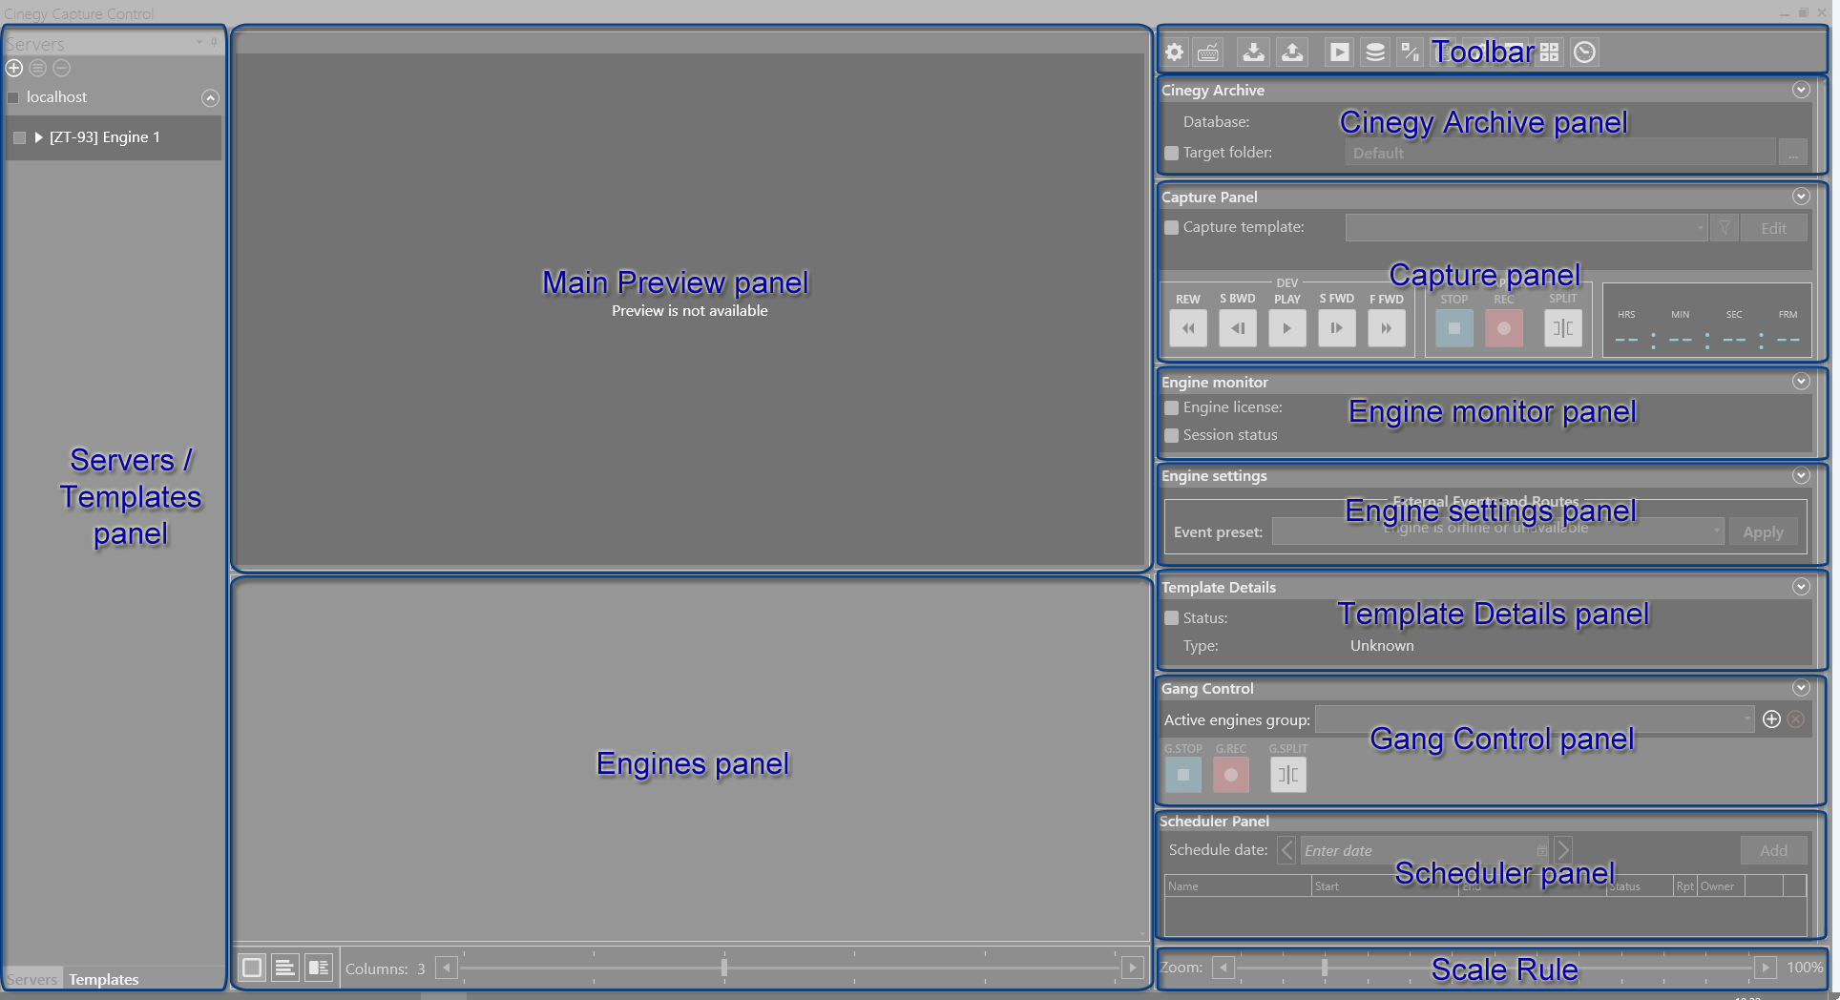Collapse the Cinegy Archive panel

coord(1802,90)
